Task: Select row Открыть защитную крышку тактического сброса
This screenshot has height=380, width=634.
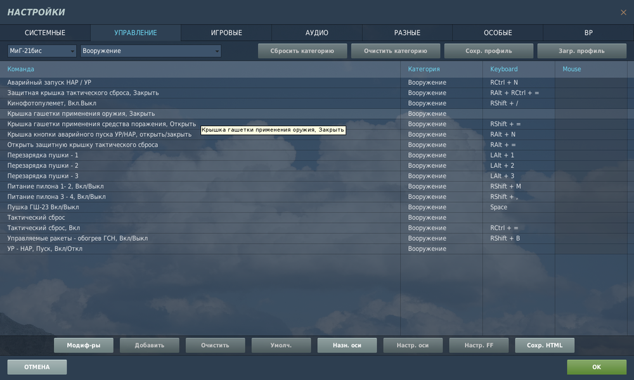Action: 314,145
